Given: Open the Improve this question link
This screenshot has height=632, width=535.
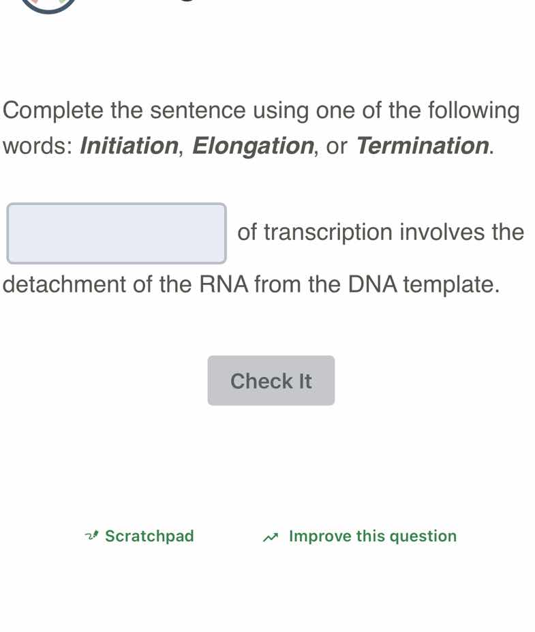Looking at the screenshot, I should click(371, 536).
